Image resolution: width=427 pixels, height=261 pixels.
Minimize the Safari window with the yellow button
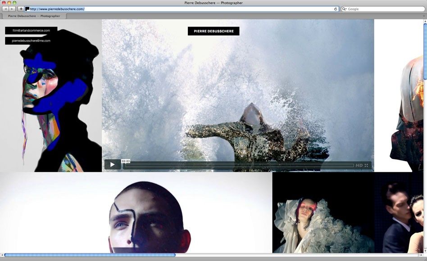[9, 3]
